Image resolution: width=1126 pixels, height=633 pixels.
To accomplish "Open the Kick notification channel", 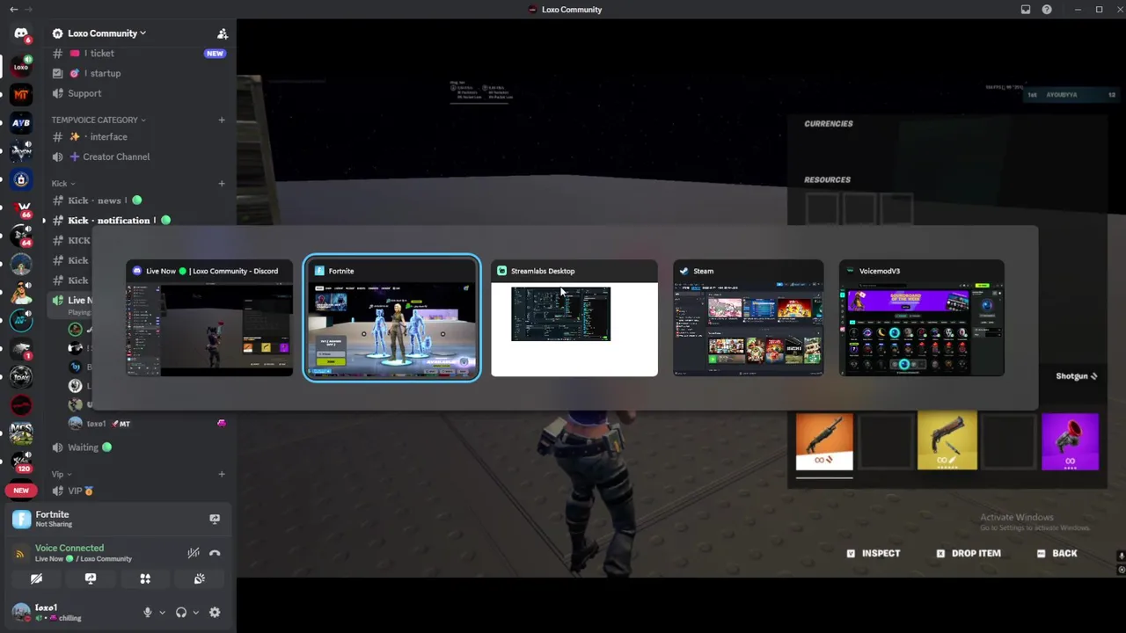I will (x=139, y=221).
